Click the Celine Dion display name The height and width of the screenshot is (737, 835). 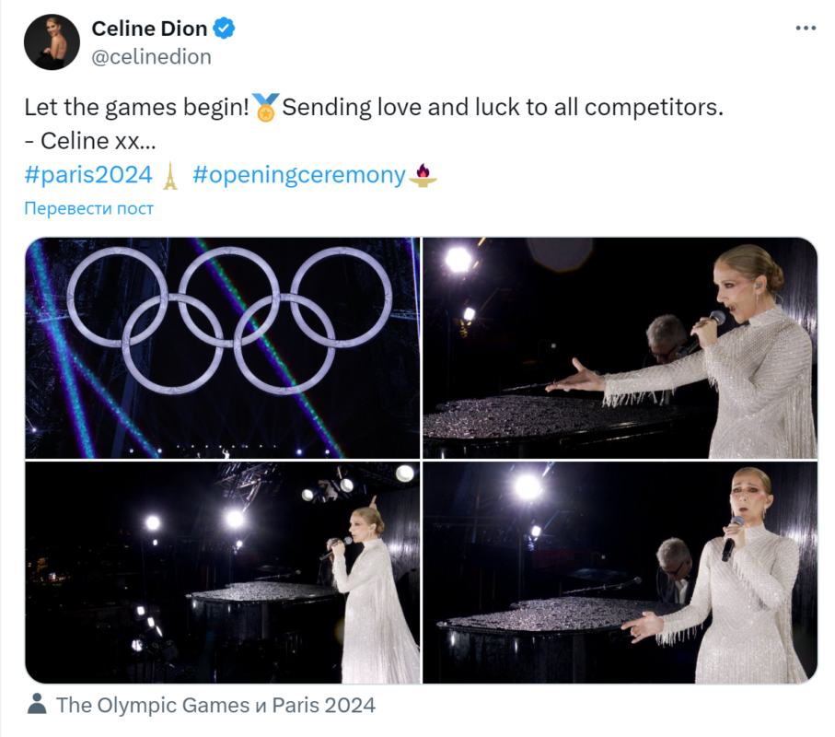(149, 29)
